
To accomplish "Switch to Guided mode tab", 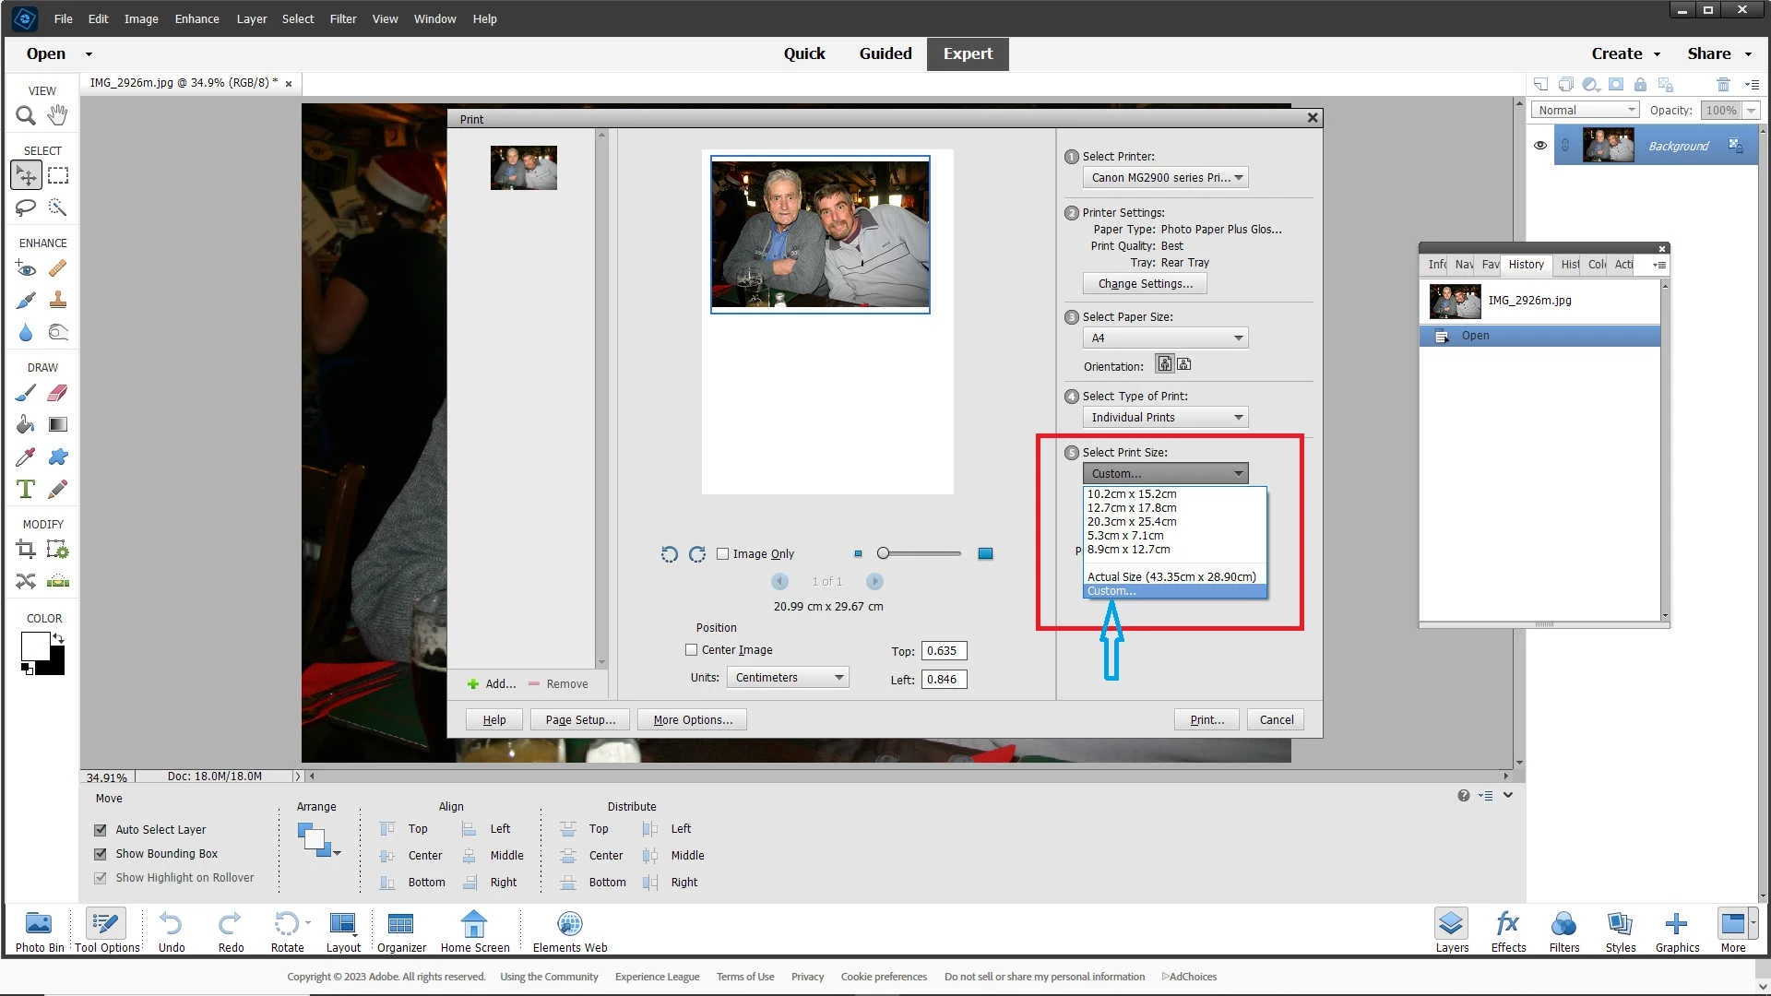I will pyautogui.click(x=885, y=53).
